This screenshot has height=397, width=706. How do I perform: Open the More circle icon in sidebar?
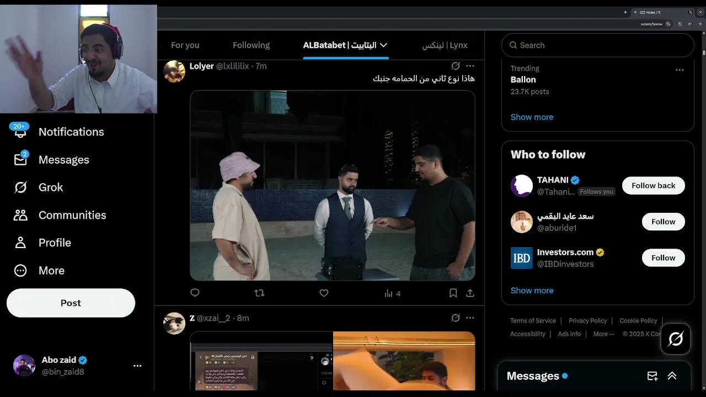pos(20,271)
